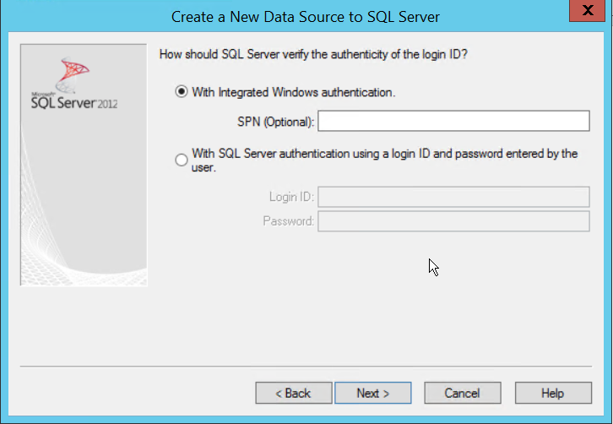Click the greyed "Password:" label
Screen dimensions: 613x424
[x=289, y=221]
